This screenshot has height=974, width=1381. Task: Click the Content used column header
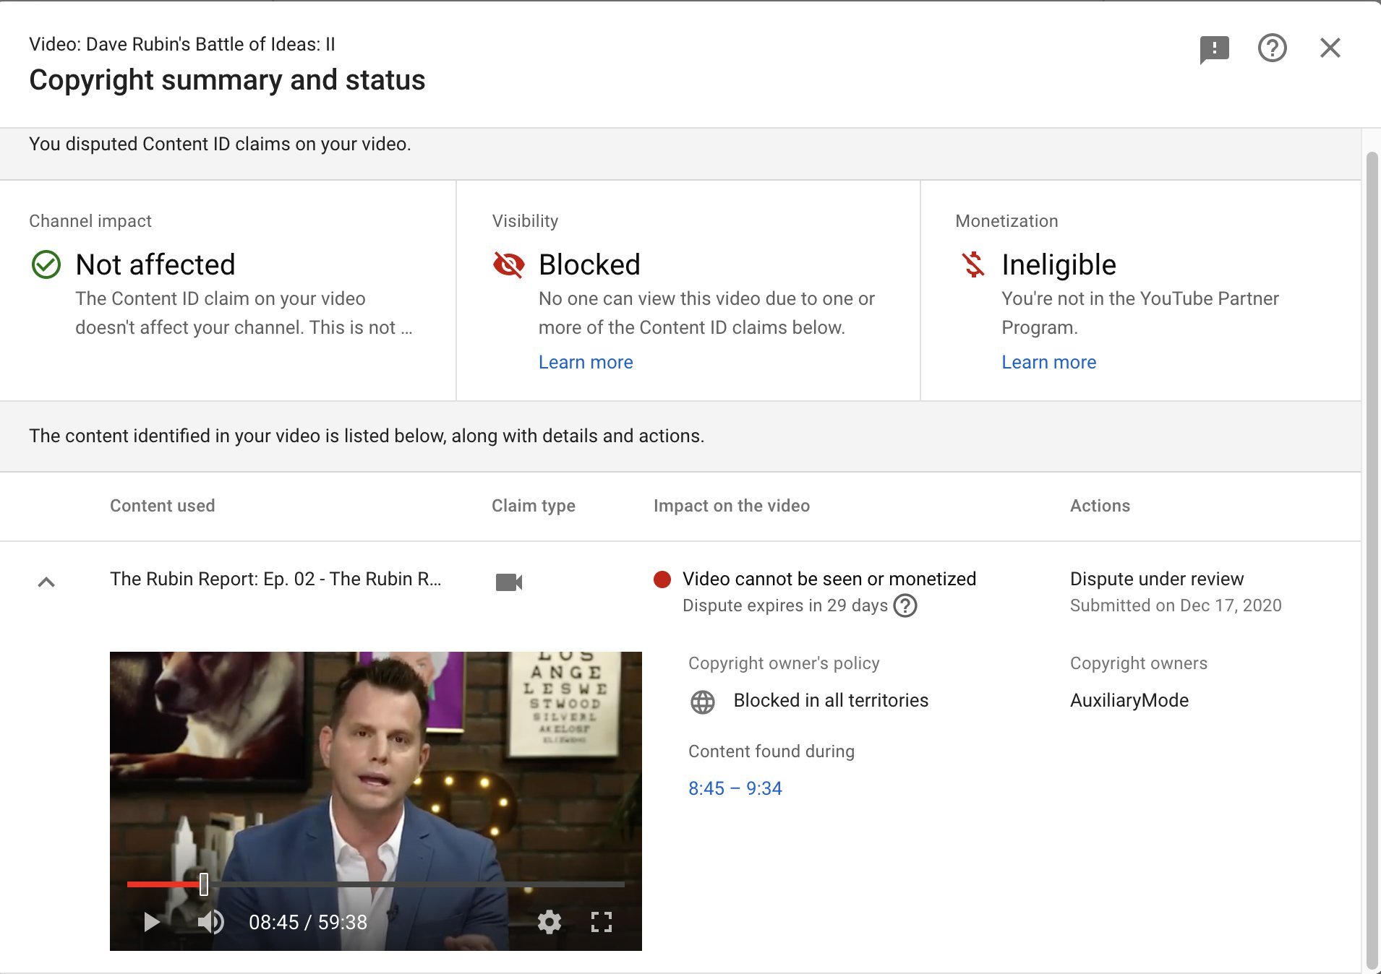click(x=163, y=506)
